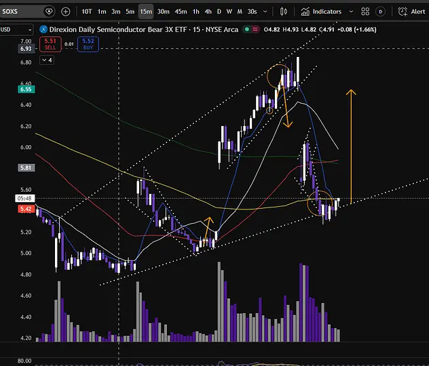Click the 6.00 price axis label
Image resolution: width=429 pixels, height=366 pixels.
tap(26, 147)
